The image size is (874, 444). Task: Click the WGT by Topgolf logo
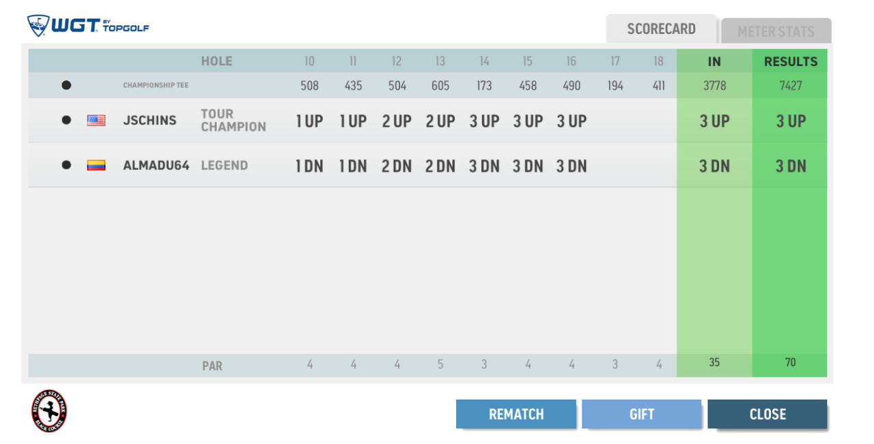pos(87,27)
